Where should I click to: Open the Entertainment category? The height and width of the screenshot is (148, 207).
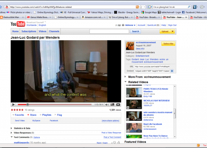[x=142, y=56]
